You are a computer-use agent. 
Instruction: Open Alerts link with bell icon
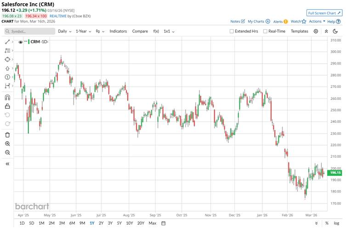(x=280, y=22)
